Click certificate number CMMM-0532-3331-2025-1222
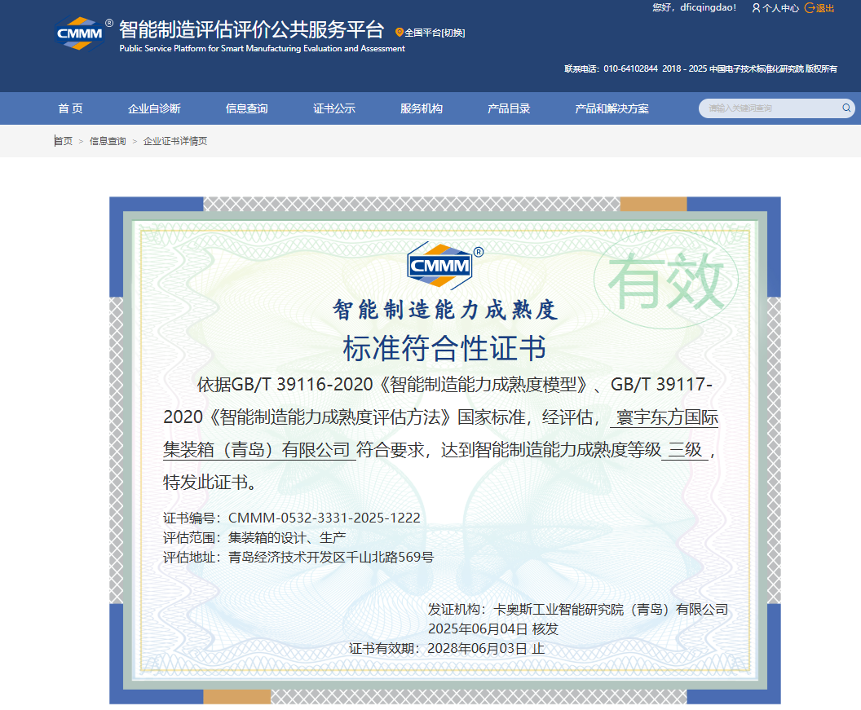 click(324, 518)
